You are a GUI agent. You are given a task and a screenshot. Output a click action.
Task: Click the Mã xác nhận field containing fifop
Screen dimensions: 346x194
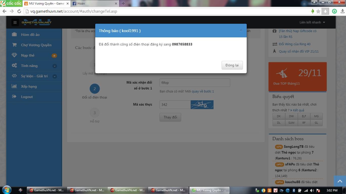point(195,83)
